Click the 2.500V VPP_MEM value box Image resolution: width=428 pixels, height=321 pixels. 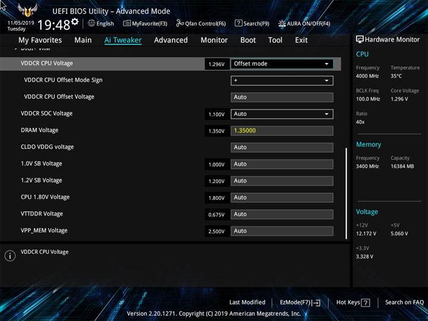pyautogui.click(x=217, y=231)
